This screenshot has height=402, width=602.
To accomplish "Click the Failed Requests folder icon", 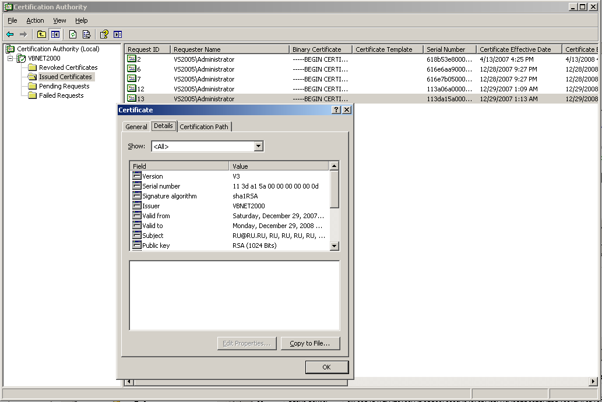I will coord(32,95).
